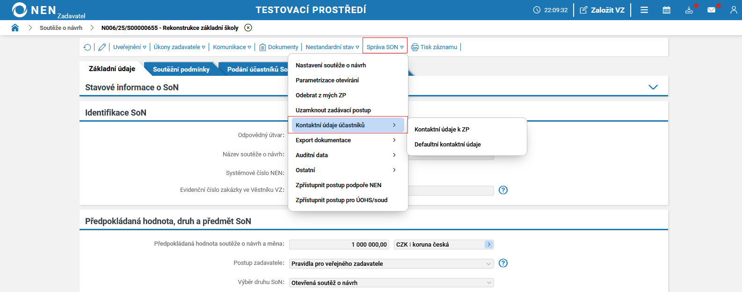Click the pencil edit icon
The image size is (742, 292).
click(x=102, y=47)
